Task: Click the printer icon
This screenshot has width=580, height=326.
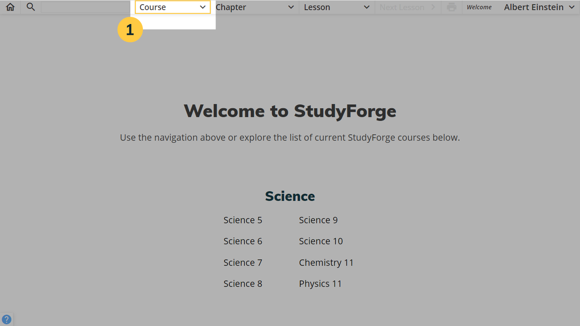Action: pos(451,7)
